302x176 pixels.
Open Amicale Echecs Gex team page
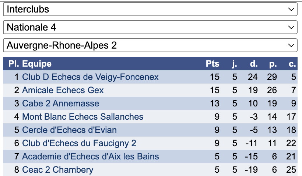[x=63, y=90]
